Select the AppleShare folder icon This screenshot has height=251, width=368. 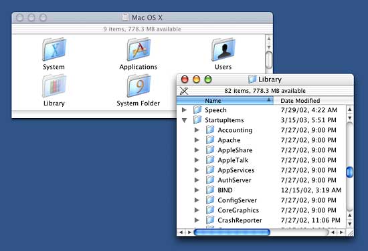click(210, 150)
